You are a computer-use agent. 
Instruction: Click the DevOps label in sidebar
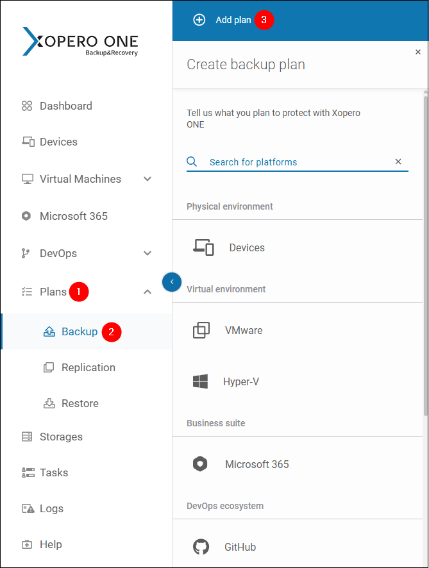point(58,253)
